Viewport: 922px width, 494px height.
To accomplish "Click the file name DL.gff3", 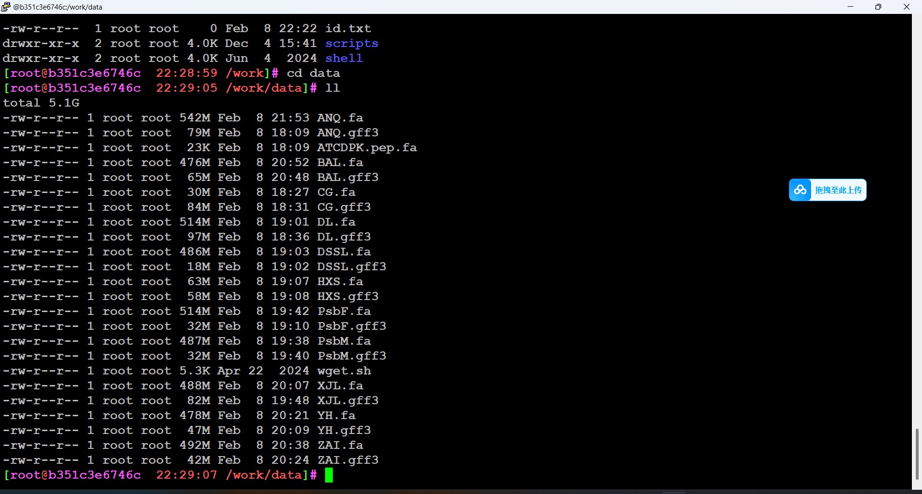I will click(344, 237).
